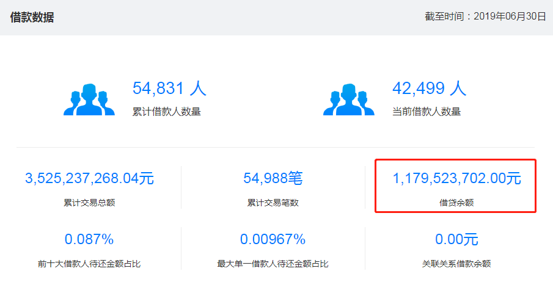Click the 42,499 人 current borrower figure

[429, 88]
